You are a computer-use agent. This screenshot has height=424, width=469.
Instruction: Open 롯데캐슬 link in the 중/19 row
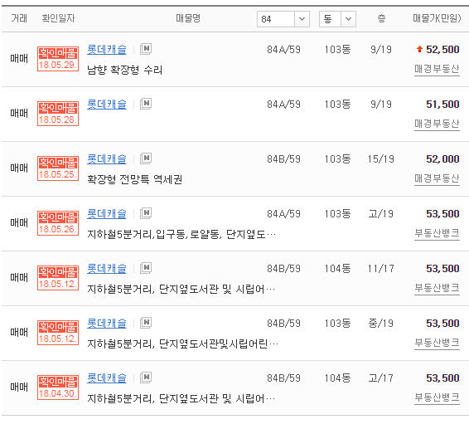point(107,324)
